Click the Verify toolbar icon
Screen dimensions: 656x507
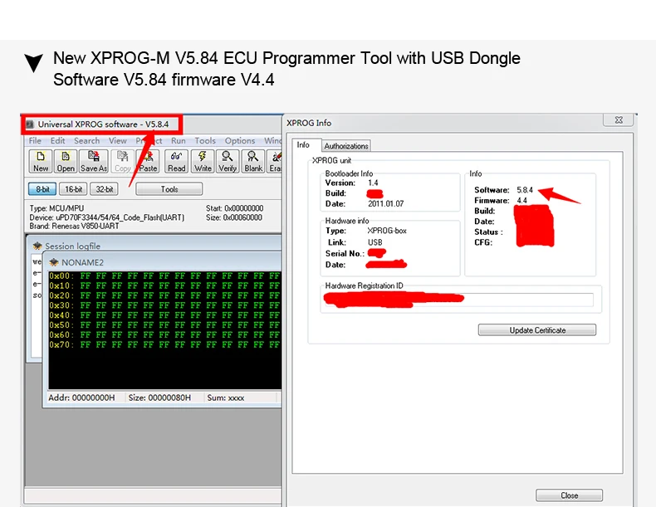[x=228, y=161]
